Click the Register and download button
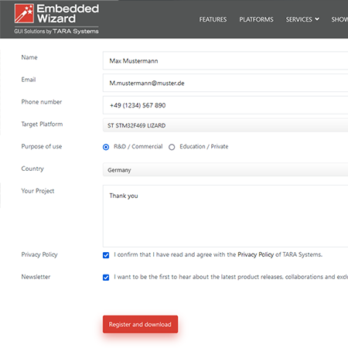This screenshot has height=348, width=348. coord(140,324)
